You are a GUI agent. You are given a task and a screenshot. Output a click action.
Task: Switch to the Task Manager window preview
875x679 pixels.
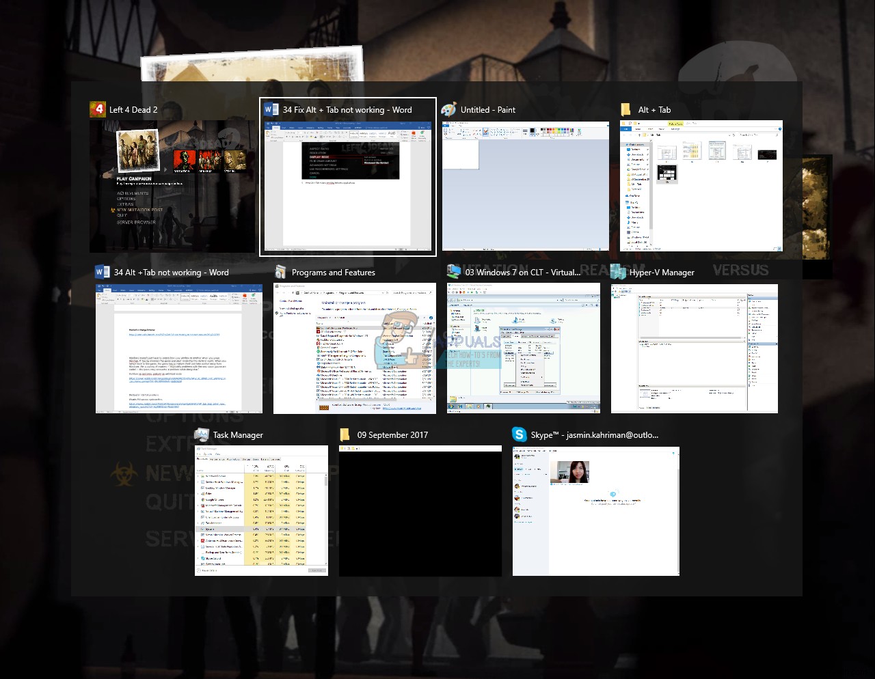pos(261,511)
